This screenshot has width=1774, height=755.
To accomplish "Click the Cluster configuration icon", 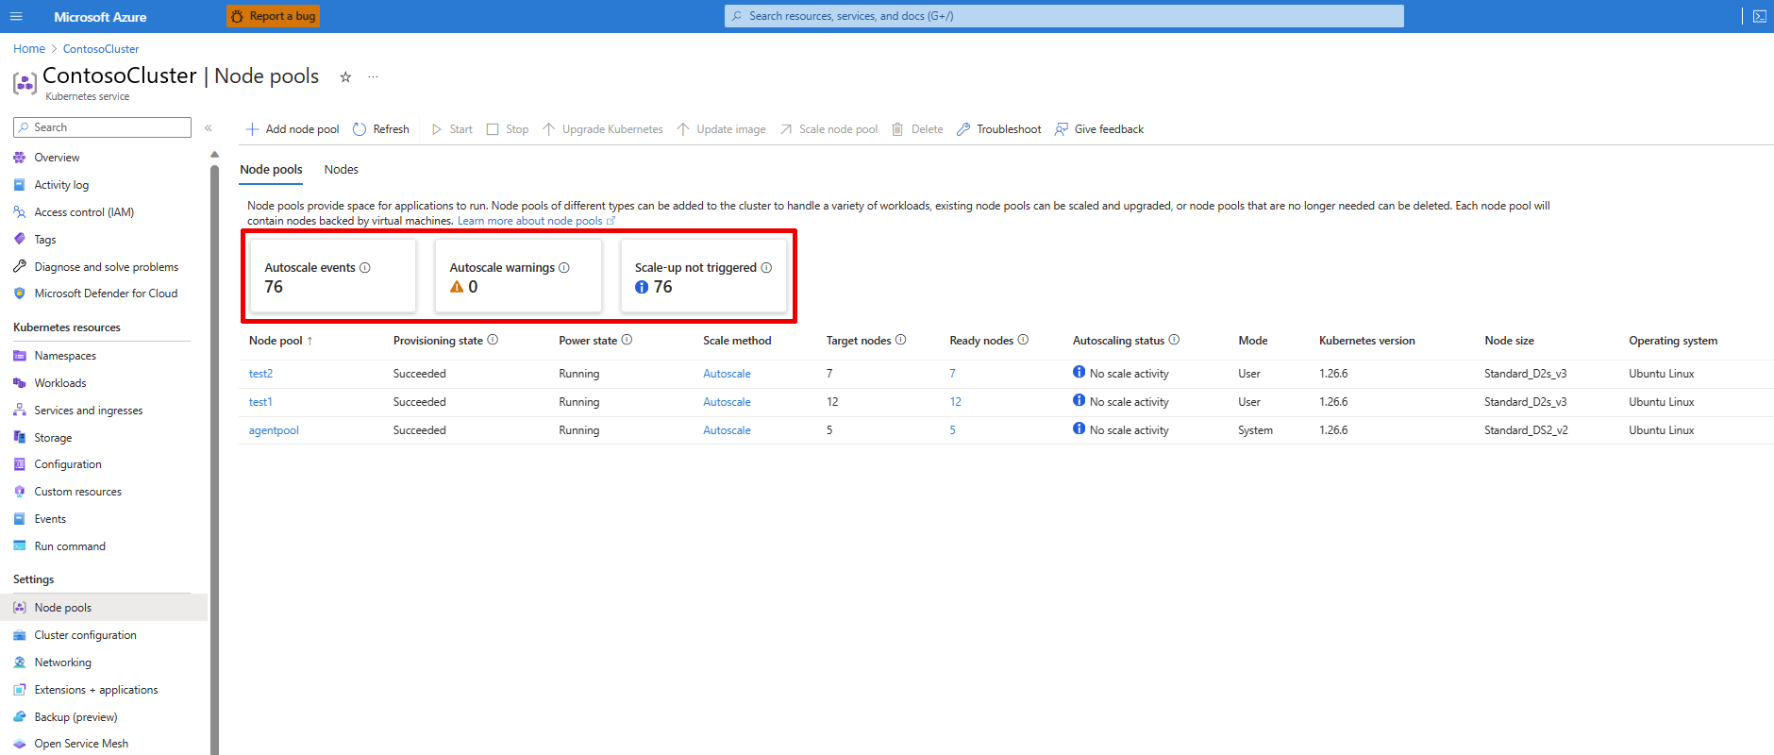I will (20, 635).
